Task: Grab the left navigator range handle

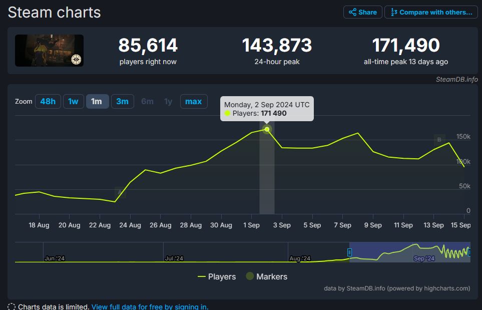Action: point(349,252)
